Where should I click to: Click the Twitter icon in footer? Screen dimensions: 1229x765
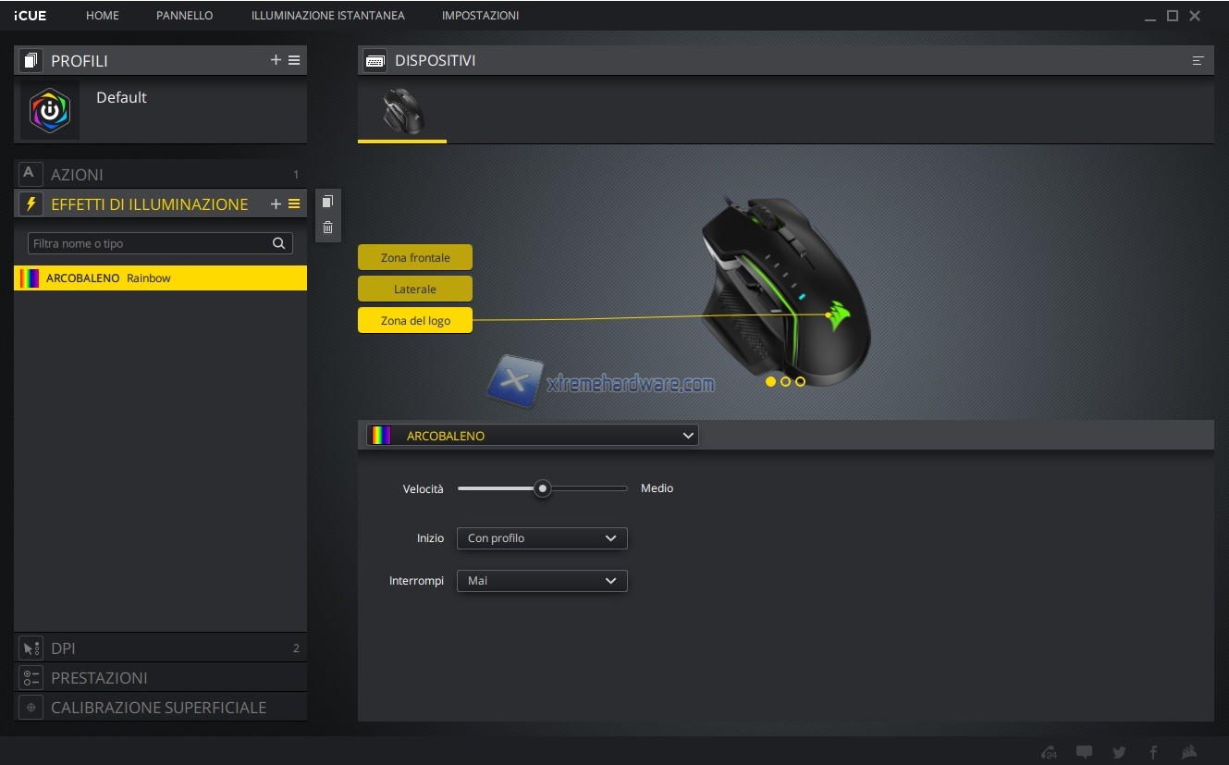click(x=1119, y=752)
